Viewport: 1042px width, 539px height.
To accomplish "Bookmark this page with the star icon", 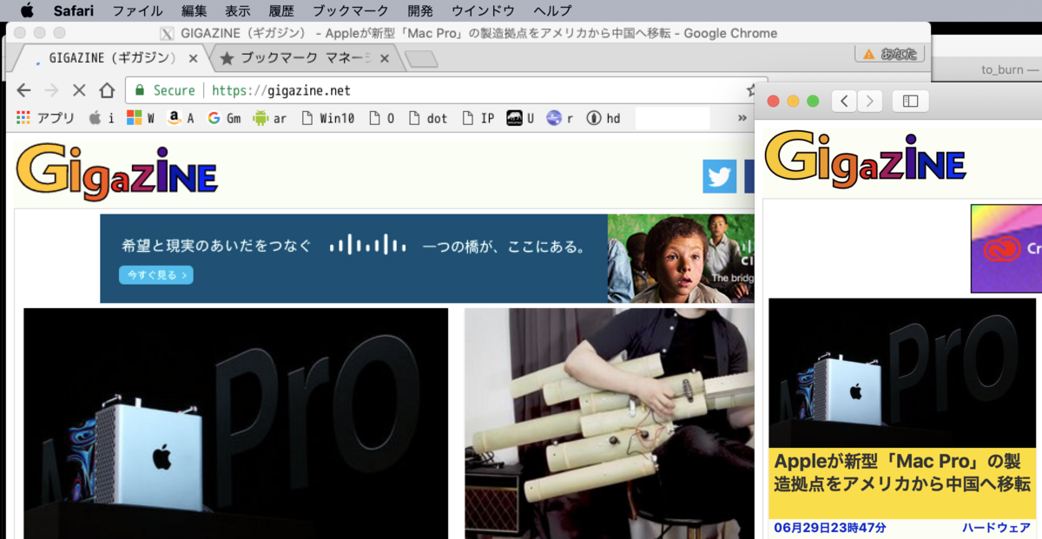I will (x=752, y=90).
